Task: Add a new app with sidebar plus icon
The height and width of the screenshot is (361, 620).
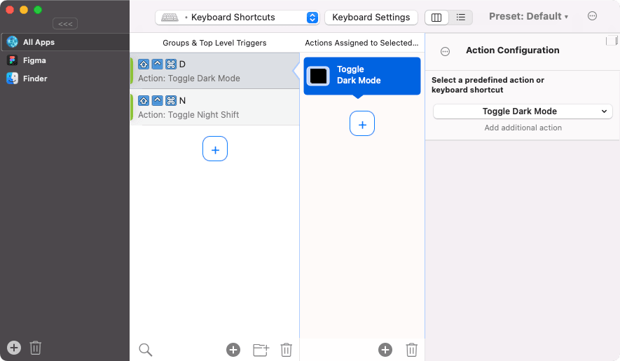Action: click(14, 348)
